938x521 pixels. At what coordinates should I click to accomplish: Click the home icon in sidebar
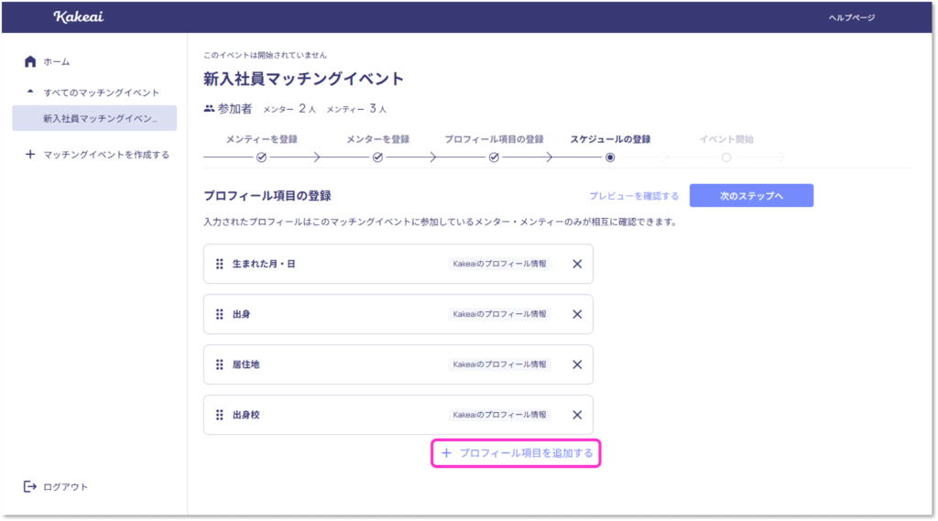30,61
